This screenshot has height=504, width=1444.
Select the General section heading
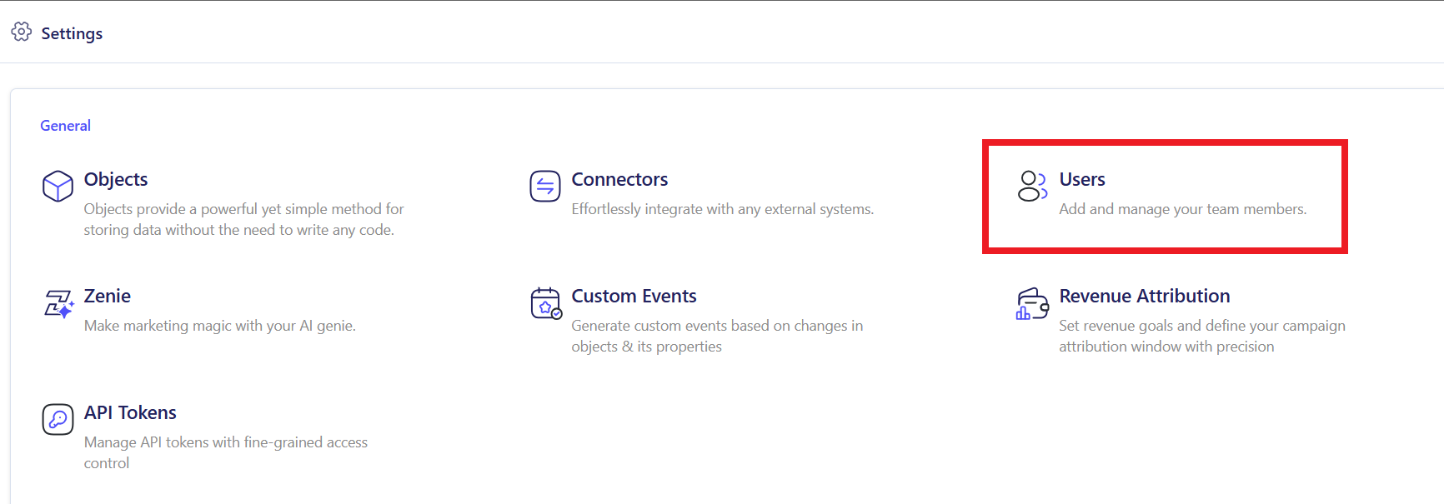click(65, 126)
